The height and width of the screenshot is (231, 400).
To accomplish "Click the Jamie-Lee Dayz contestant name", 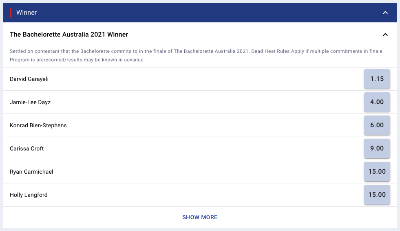I will 30,102.
